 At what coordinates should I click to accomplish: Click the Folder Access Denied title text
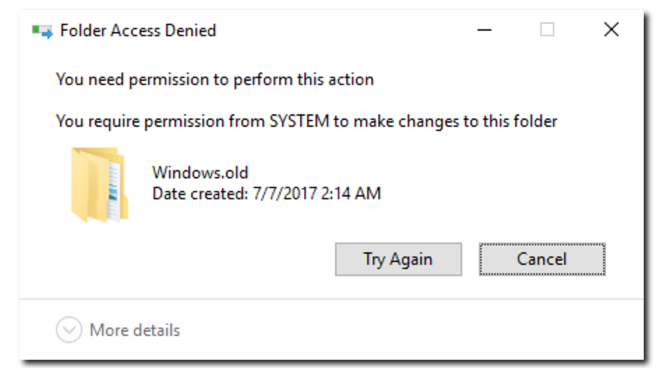coord(138,31)
